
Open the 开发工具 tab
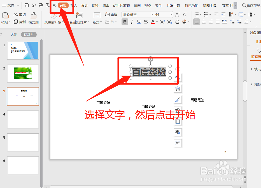click(173, 6)
